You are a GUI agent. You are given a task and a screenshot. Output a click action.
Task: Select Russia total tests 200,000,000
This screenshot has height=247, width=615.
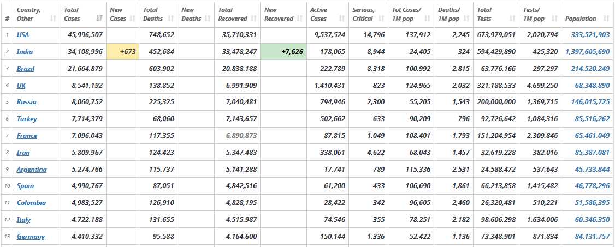pos(496,102)
